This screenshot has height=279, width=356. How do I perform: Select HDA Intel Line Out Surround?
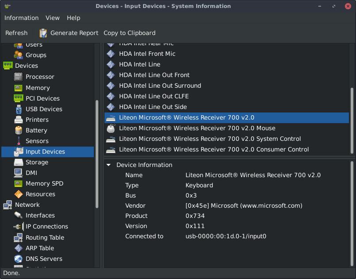coord(160,85)
